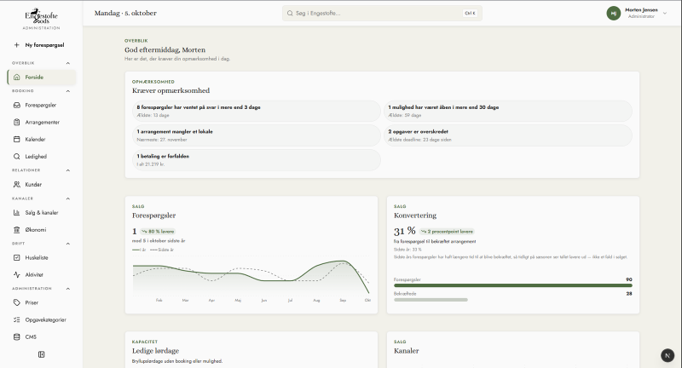Image resolution: width=682 pixels, height=368 pixels.
Task: Collapse the Drift sidebar section
Action: [x=68, y=244]
